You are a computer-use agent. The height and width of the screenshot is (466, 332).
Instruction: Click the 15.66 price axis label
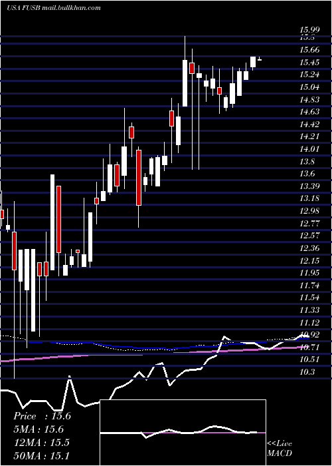click(309, 50)
